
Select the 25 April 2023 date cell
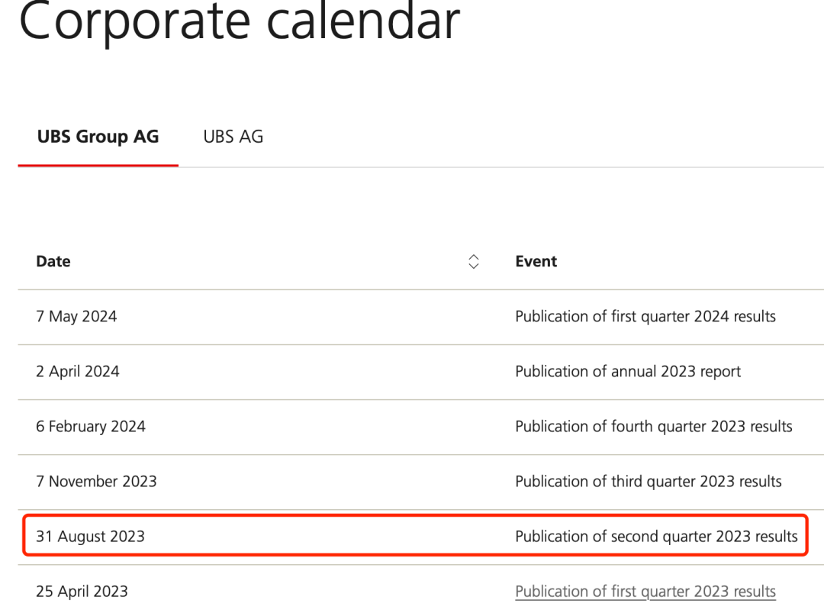pyautogui.click(x=82, y=592)
